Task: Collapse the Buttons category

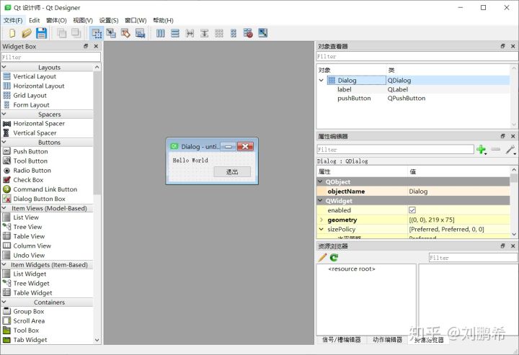Action: pos(4,142)
